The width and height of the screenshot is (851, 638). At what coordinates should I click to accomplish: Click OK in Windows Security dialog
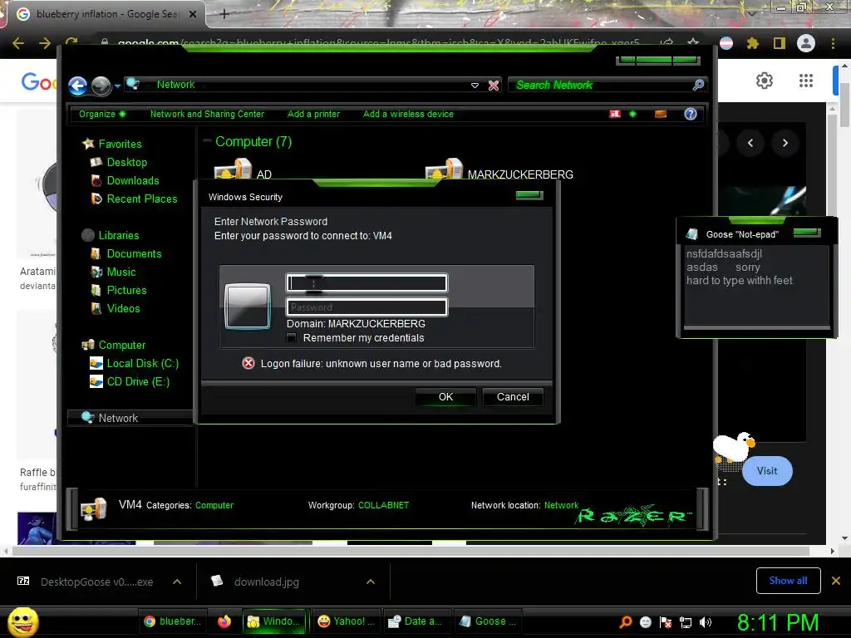point(445,397)
